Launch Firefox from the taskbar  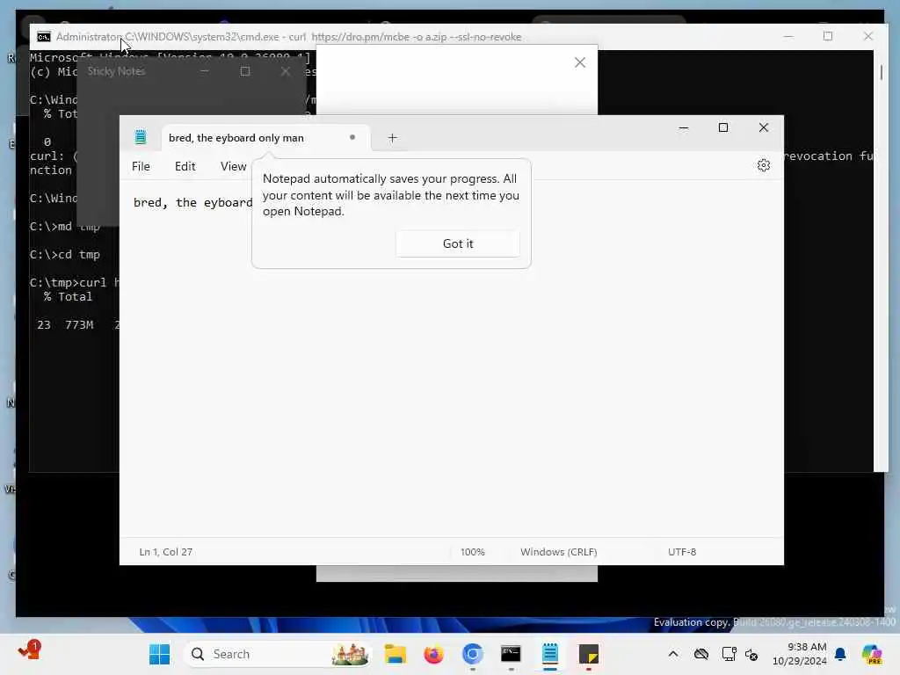tap(434, 654)
